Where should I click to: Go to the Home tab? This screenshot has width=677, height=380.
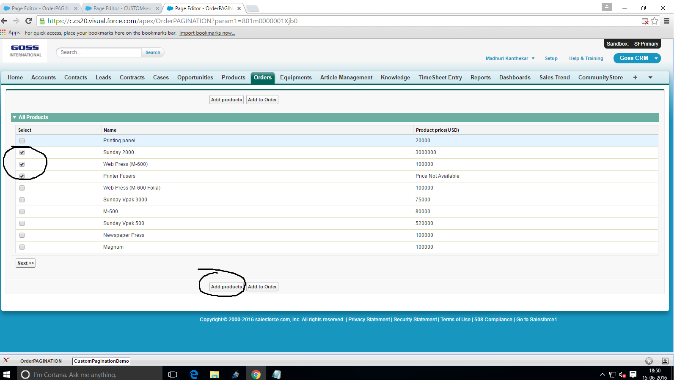(15, 77)
